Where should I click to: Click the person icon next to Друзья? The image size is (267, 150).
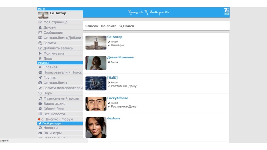pyautogui.click(x=40, y=27)
